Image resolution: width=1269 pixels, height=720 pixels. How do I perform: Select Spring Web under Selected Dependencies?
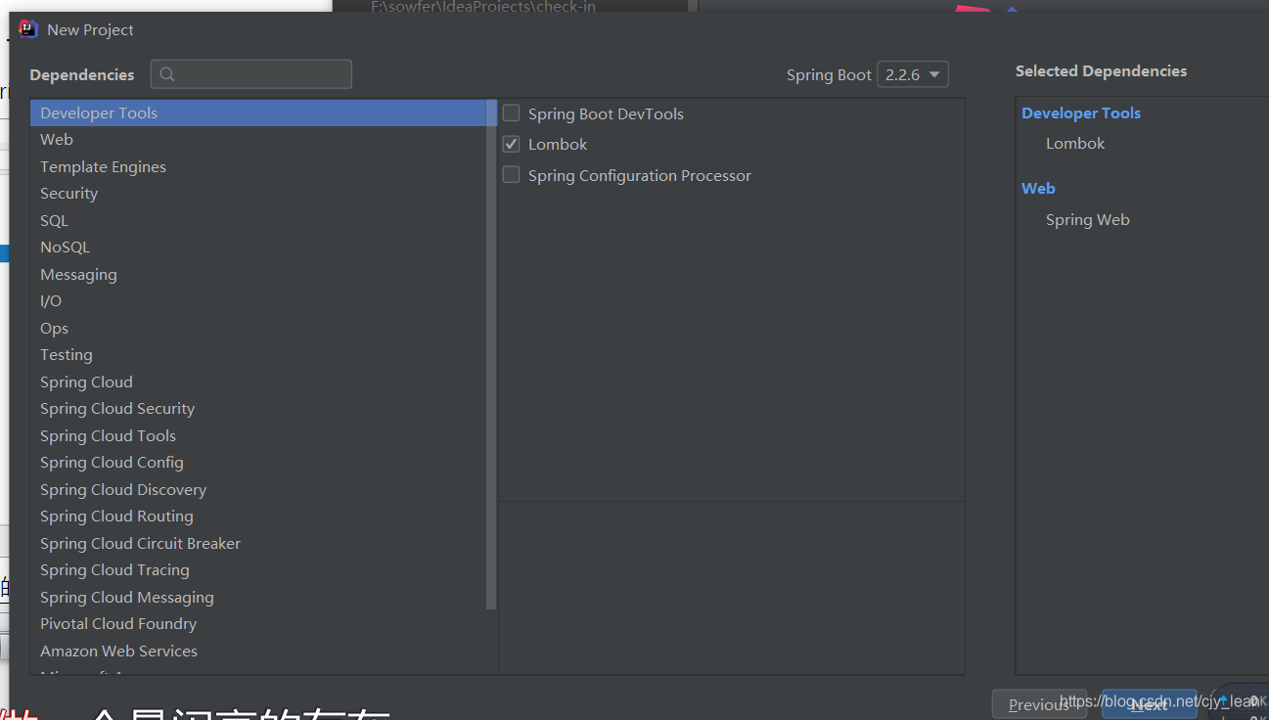[1087, 219]
